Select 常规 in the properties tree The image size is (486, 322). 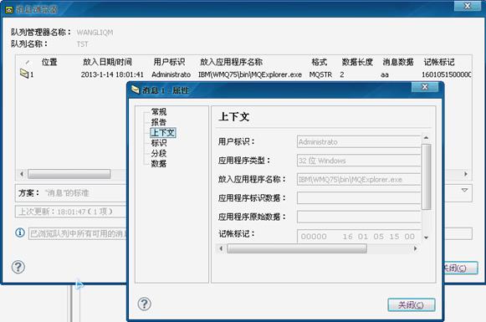[x=158, y=111]
